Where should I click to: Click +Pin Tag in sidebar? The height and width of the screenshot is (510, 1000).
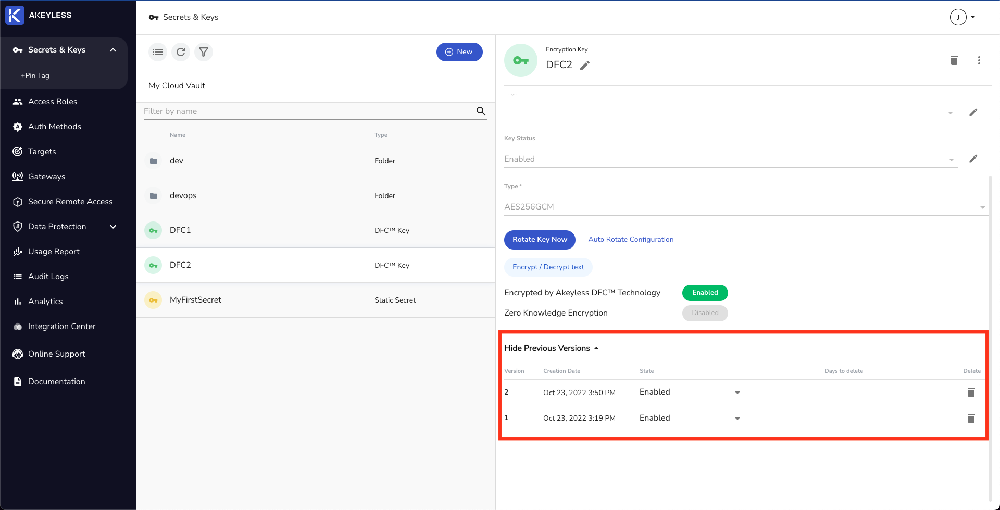(x=35, y=75)
